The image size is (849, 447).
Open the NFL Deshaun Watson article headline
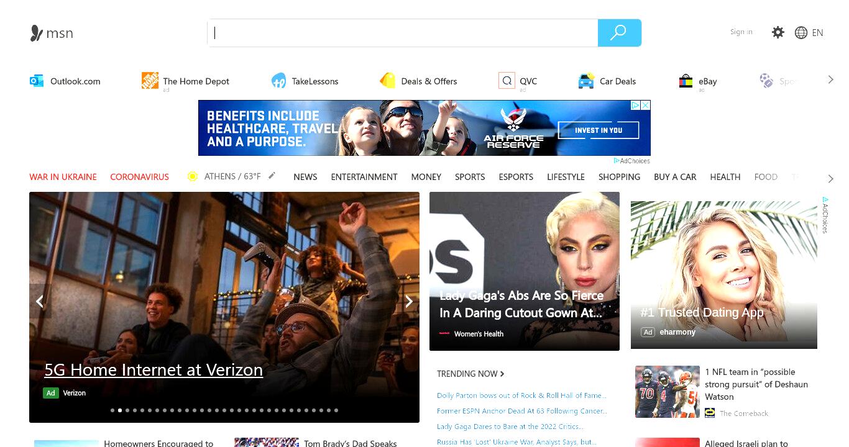click(x=756, y=384)
